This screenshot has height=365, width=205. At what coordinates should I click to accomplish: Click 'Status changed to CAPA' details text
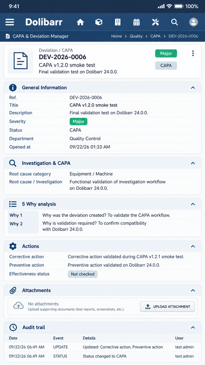tap(105, 356)
